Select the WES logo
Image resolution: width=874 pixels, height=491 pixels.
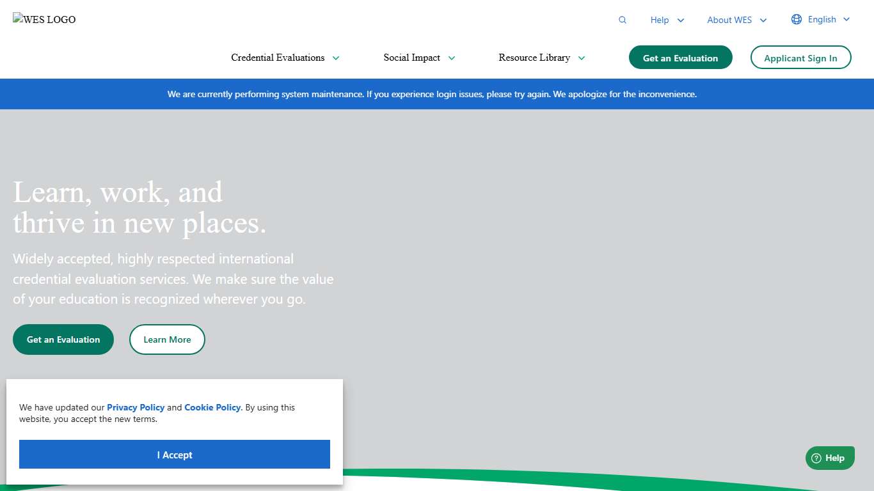[x=44, y=19]
